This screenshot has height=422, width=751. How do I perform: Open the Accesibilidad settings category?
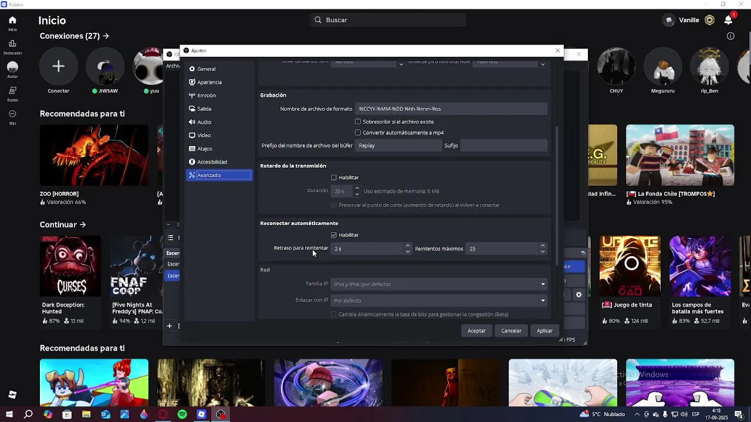[219, 162]
